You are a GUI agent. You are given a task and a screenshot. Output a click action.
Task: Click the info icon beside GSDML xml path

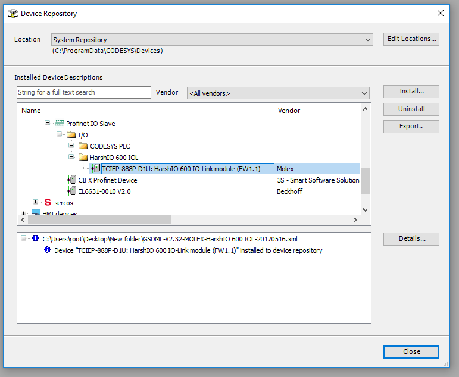point(35,238)
